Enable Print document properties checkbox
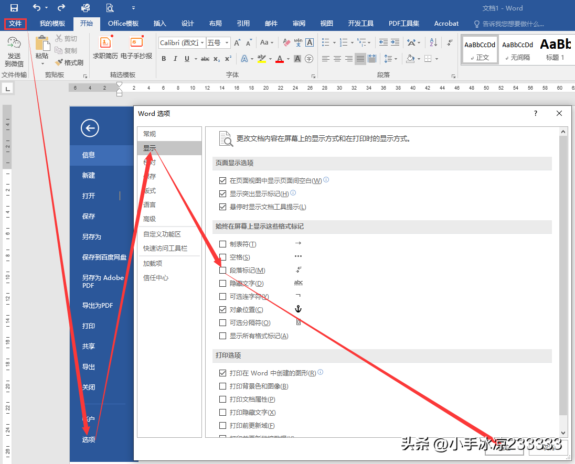Screen dimensions: 575x464 point(222,399)
